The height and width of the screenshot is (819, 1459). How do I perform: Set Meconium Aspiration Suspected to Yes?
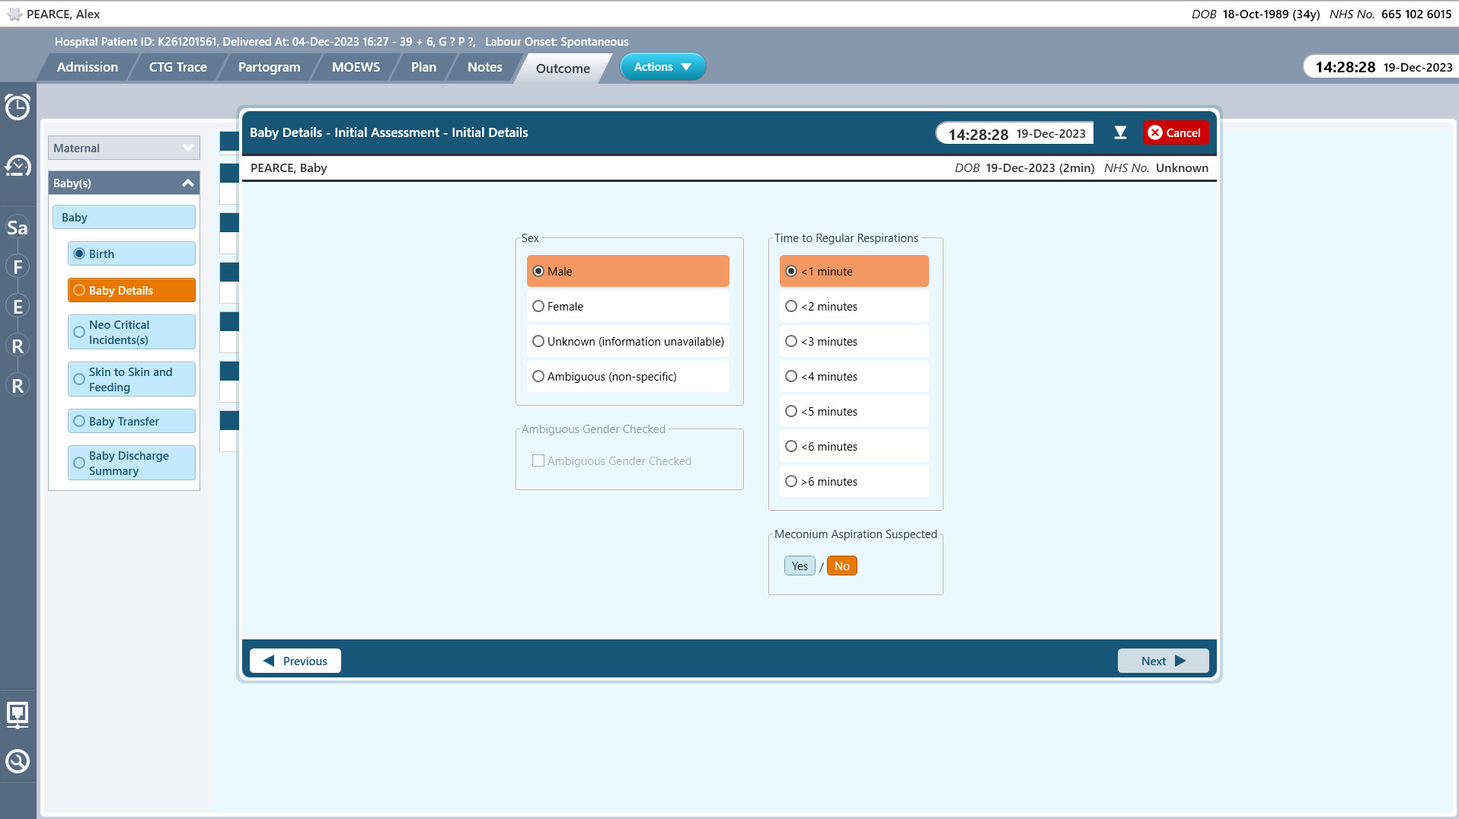(x=800, y=566)
